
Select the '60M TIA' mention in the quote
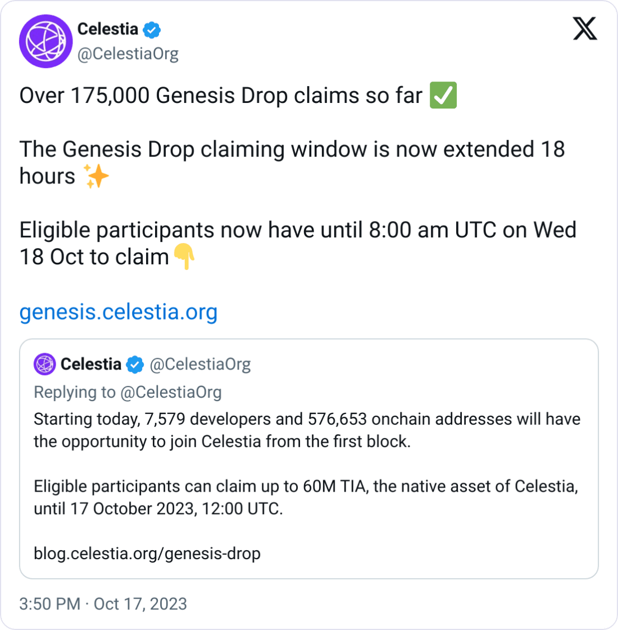(333, 487)
